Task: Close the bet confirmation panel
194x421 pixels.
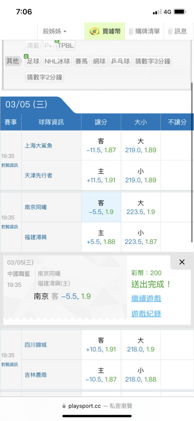Action: 182,262
